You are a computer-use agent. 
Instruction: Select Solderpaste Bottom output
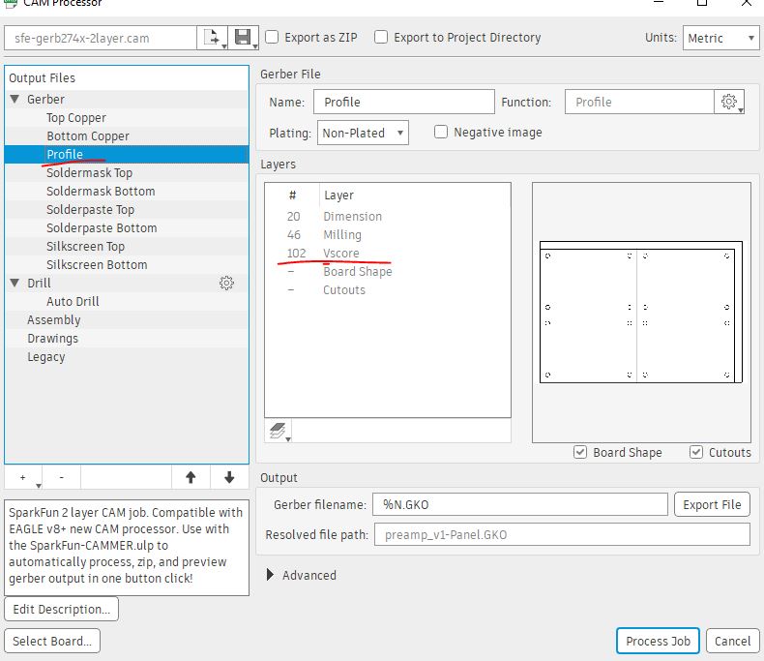pyautogui.click(x=102, y=227)
